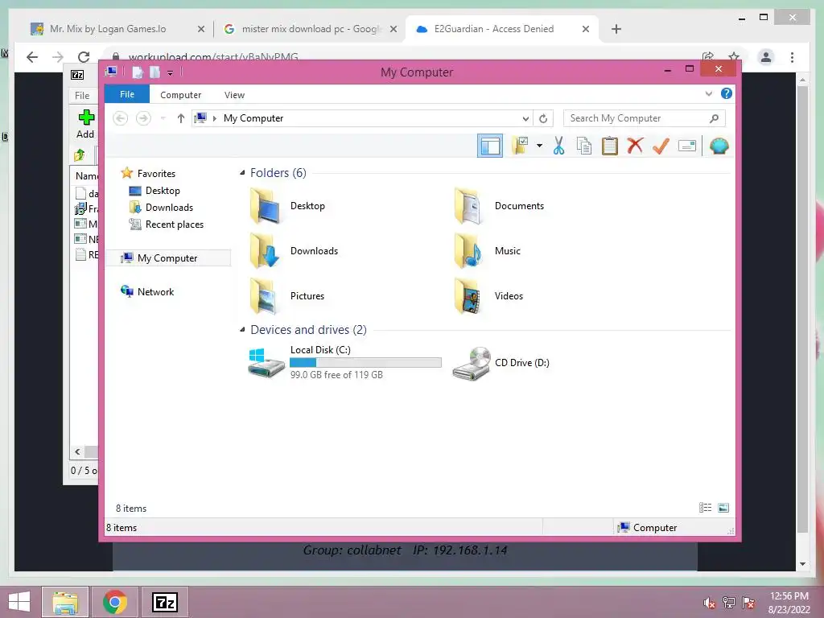Open quick access toolbar customize dropdown
Screen dimensions: 824x618
(x=171, y=72)
